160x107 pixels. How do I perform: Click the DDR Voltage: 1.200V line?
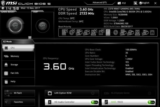click(x=114, y=21)
